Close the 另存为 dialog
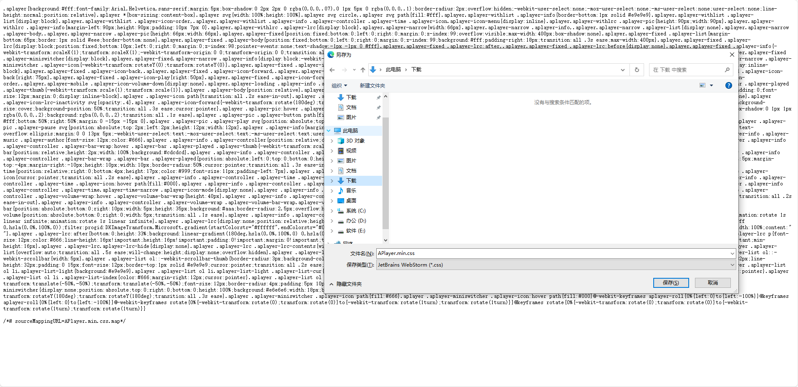This screenshot has height=387, width=798. coord(732,55)
